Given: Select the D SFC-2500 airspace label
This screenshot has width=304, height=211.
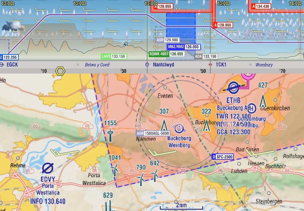Looking at the screenshot, I should pos(222,157).
